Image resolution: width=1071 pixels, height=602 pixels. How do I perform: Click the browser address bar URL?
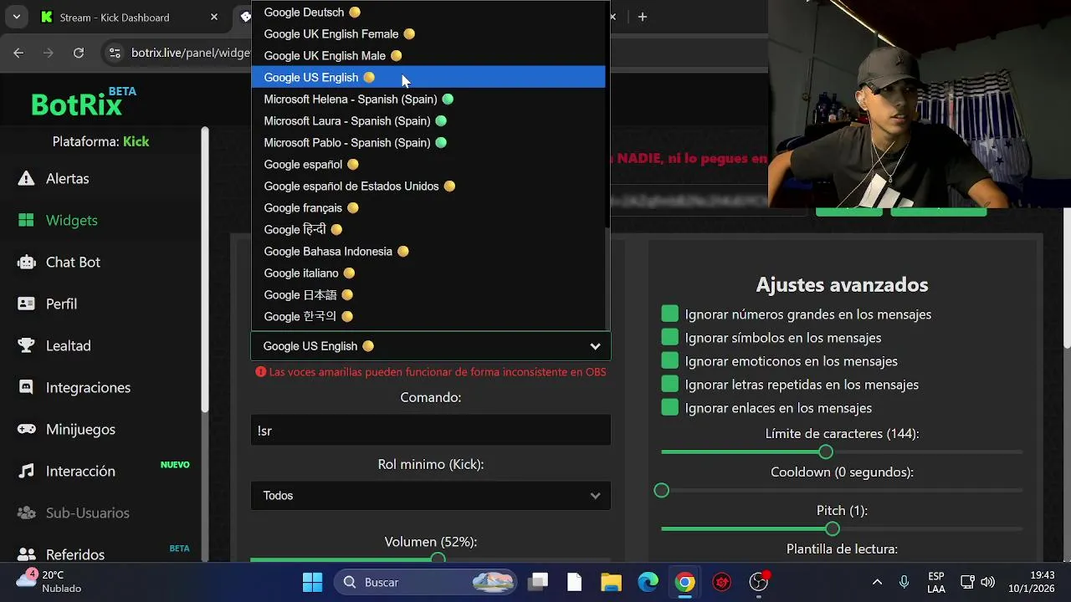(191, 53)
